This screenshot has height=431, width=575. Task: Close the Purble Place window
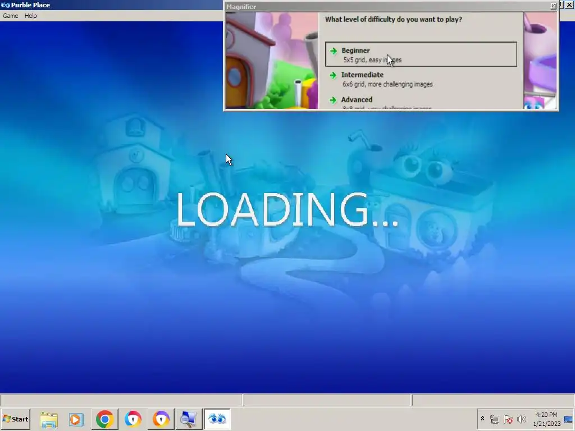tap(569, 4)
